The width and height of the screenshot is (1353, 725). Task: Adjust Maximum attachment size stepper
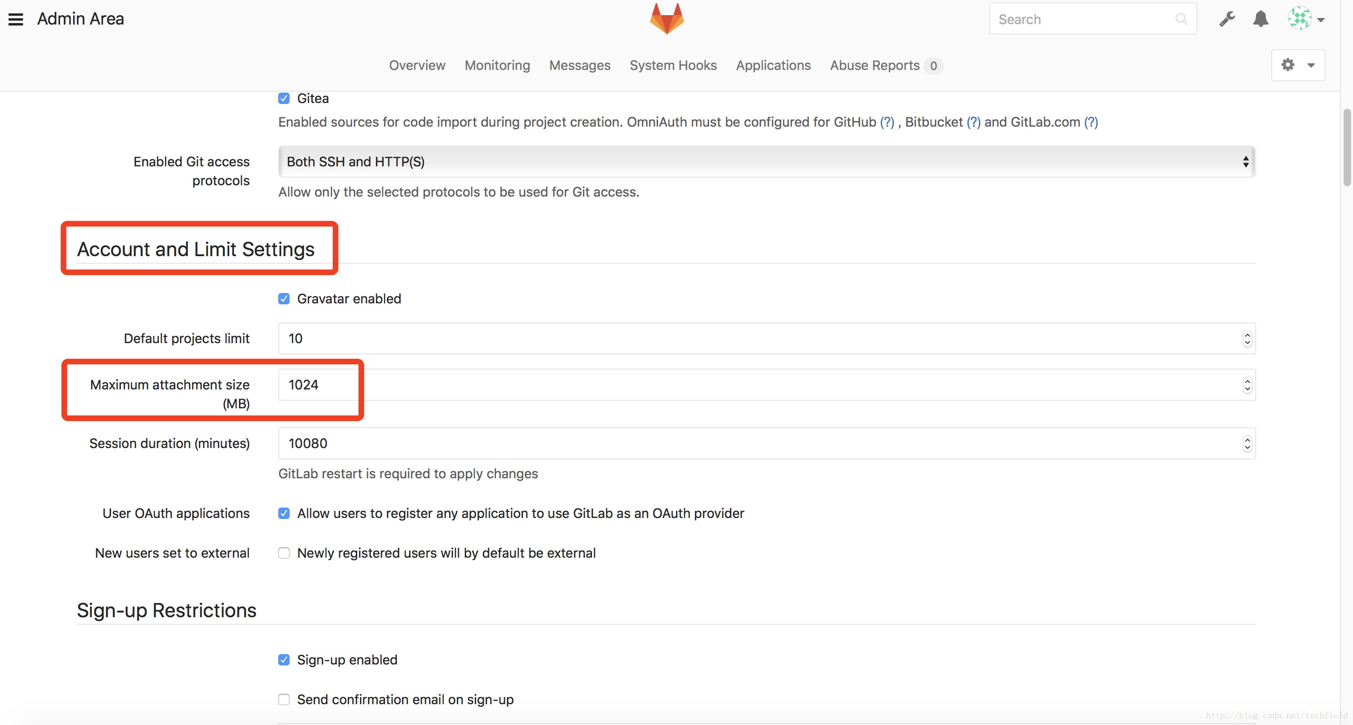1247,385
